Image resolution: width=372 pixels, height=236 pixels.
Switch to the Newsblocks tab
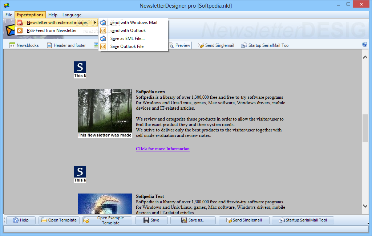click(x=24, y=45)
